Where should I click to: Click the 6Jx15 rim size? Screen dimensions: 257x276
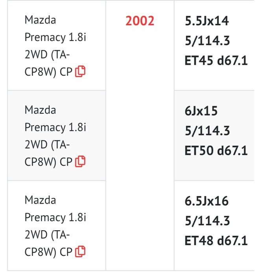(201, 111)
